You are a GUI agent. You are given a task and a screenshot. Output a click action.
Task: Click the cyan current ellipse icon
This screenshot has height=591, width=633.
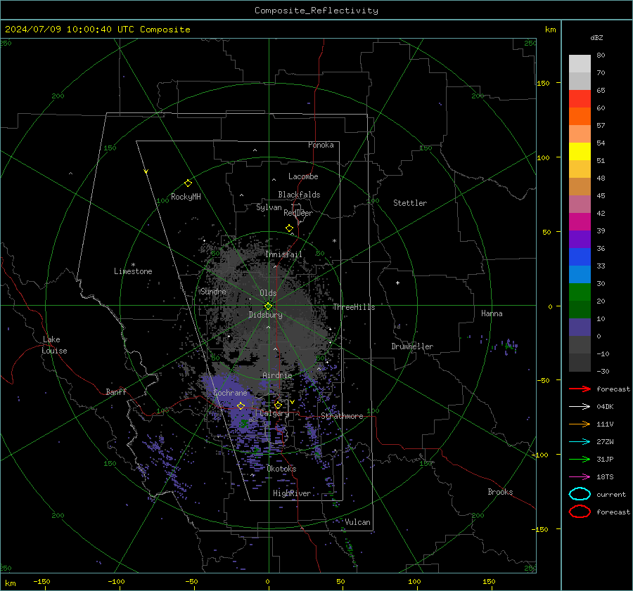[x=580, y=494]
